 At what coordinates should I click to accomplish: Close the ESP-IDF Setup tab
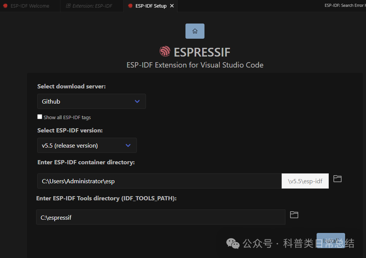[172, 6]
